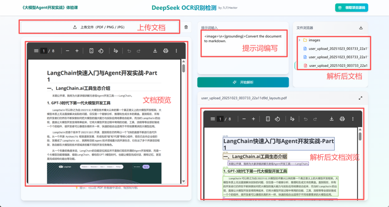Toggle sidebar menu in parsed result viewer

point(213,119)
